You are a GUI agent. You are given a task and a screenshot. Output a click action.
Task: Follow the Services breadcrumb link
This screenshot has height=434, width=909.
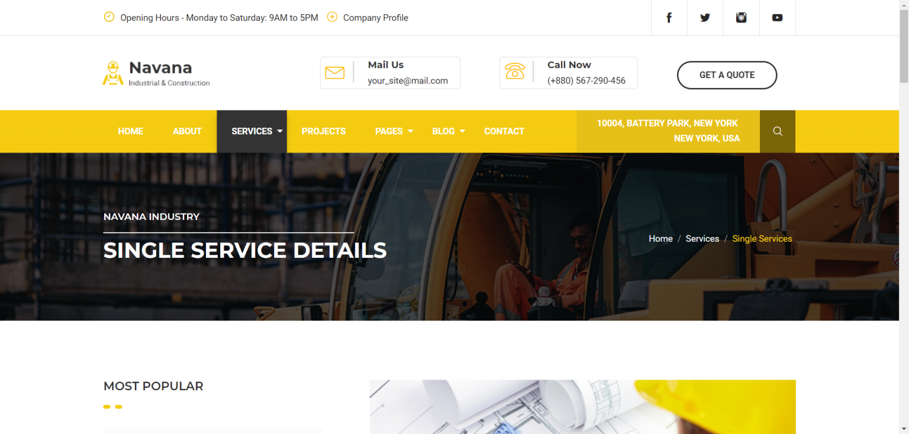(x=702, y=239)
